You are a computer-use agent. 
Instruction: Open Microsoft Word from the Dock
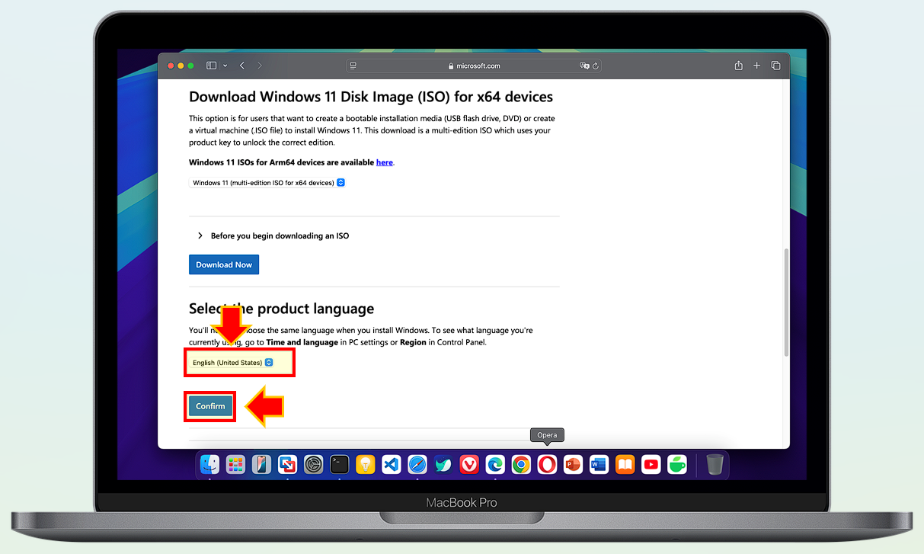coord(599,464)
